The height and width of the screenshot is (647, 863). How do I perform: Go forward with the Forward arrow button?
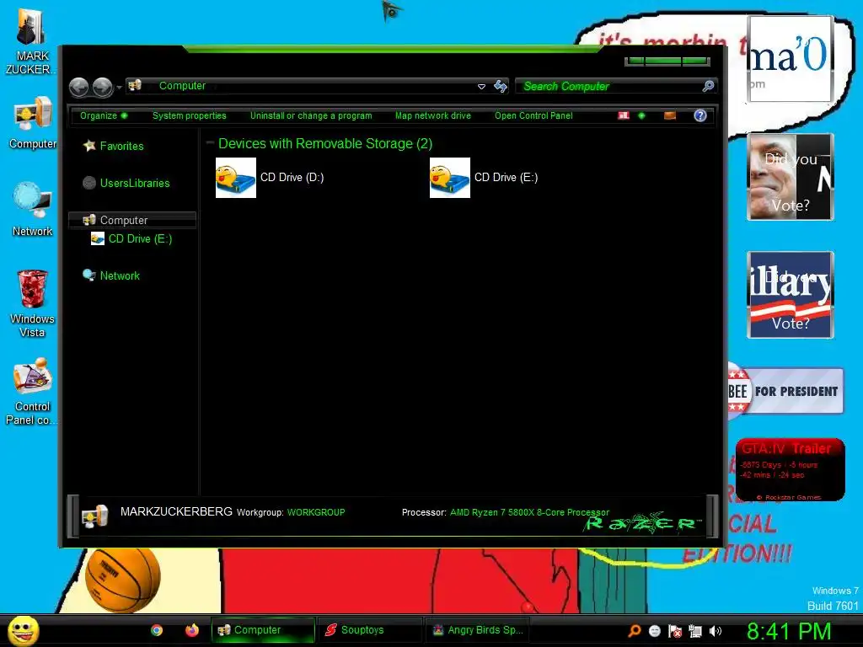coord(102,87)
